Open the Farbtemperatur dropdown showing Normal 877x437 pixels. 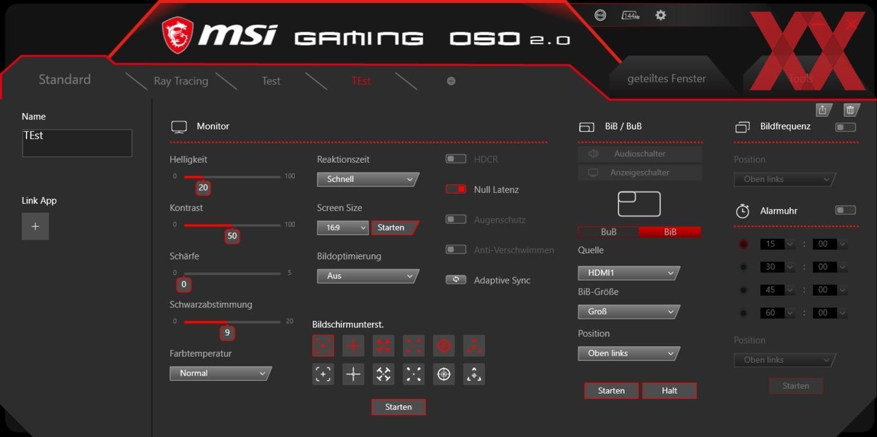[x=221, y=373]
